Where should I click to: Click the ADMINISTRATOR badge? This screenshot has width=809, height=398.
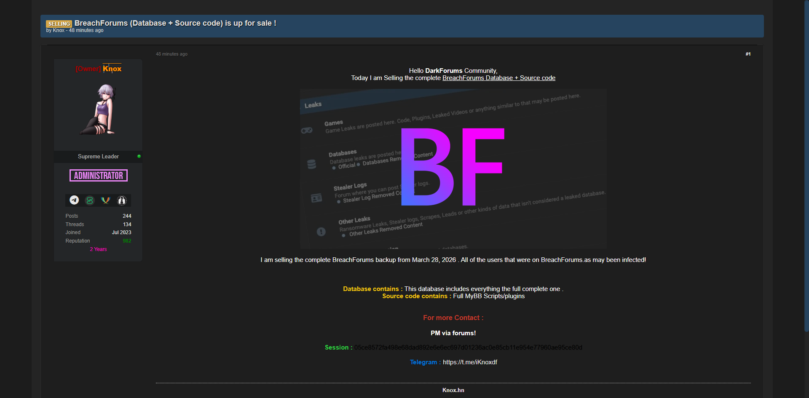tap(99, 176)
